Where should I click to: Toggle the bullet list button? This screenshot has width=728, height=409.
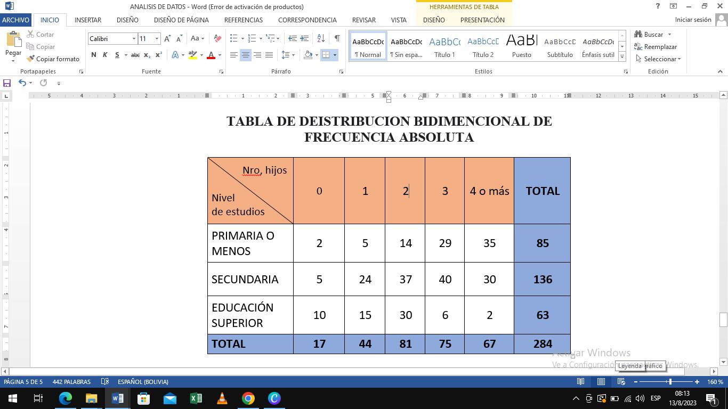(x=233, y=38)
